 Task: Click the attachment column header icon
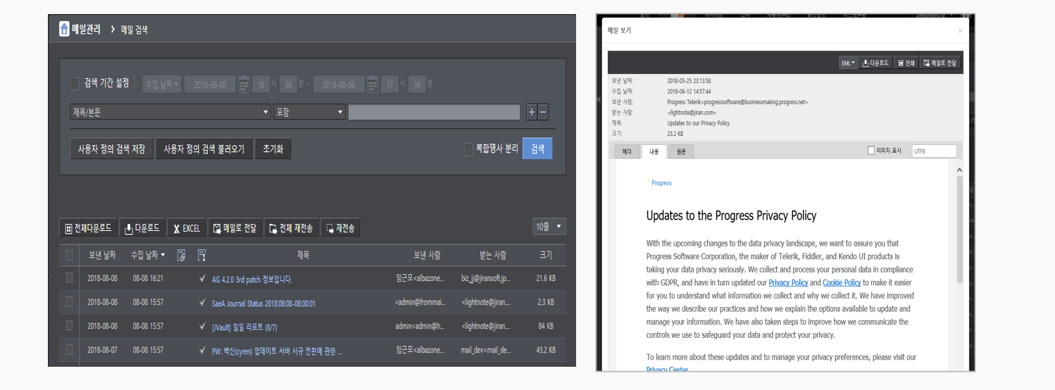(182, 255)
